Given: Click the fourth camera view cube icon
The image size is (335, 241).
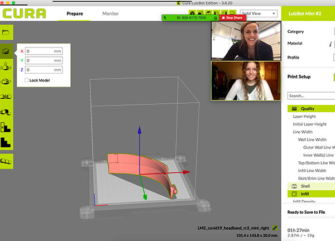Looking at the screenshot, I should (216, 13).
